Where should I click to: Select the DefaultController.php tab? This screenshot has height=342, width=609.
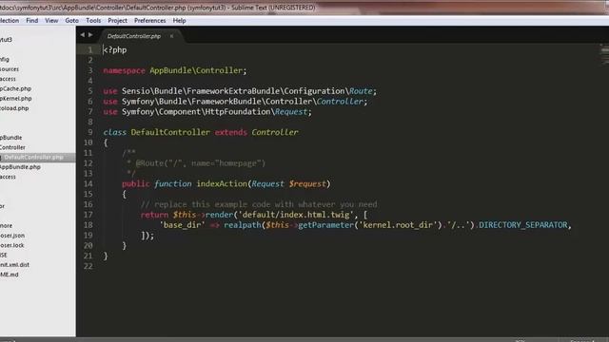[134, 36]
